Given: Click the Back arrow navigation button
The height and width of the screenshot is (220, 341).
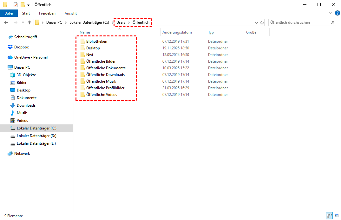Looking at the screenshot, I should point(6,22).
